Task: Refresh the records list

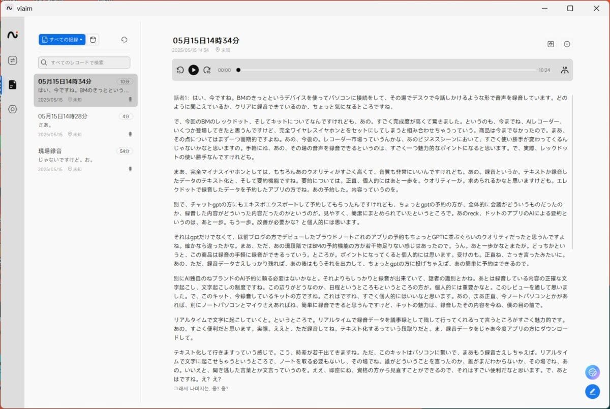Action: pyautogui.click(x=125, y=40)
